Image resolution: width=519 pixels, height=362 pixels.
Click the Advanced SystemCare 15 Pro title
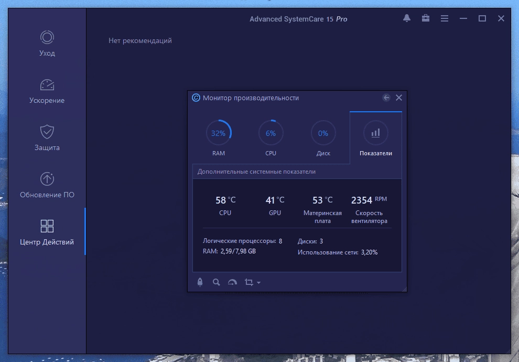(298, 19)
